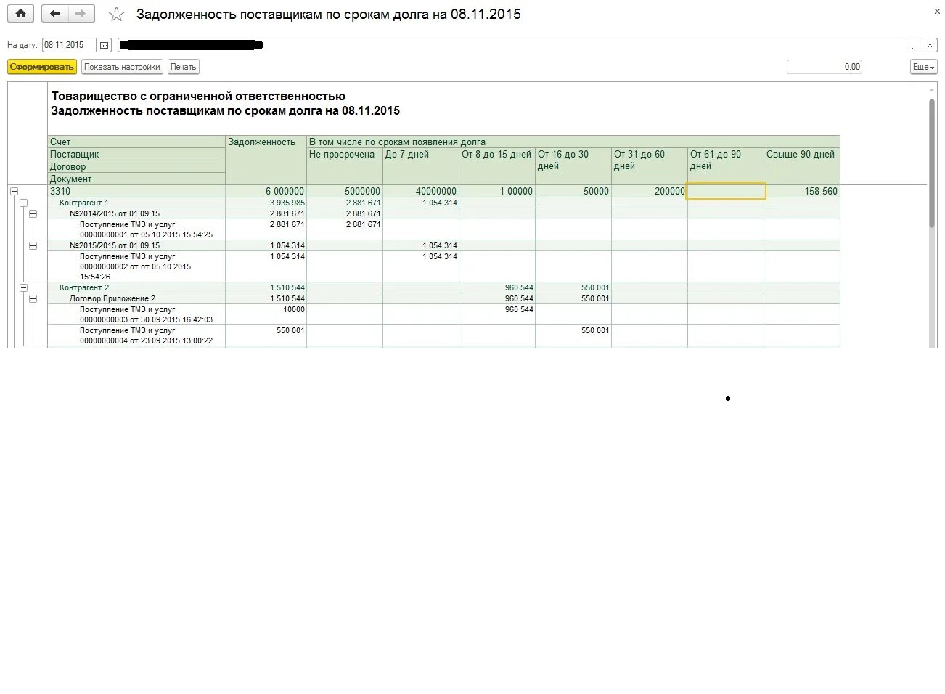Select cell 40000000 in До 7 дней
This screenshot has width=945, height=694.
421,191
